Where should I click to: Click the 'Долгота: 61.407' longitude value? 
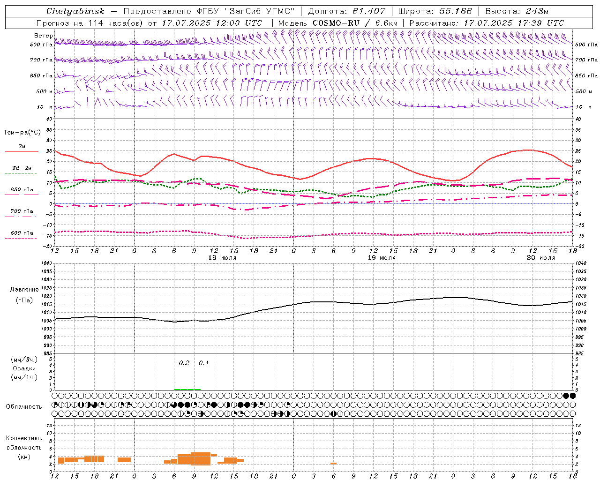(347, 11)
